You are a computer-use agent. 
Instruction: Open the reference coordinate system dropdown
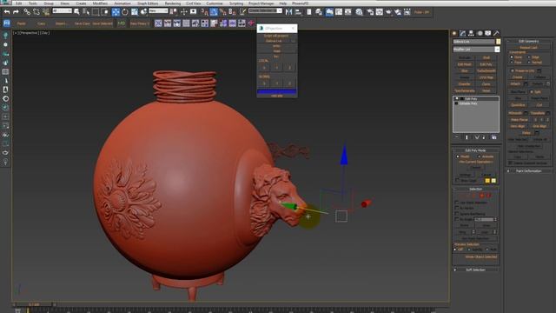158,11
